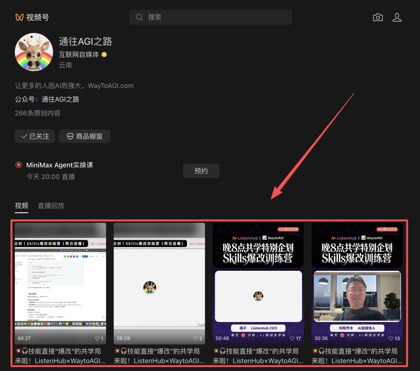Viewport: 420px width, 371px height.
Task: Open the MiniMax Agent实操课 live title
Action: coord(59,165)
